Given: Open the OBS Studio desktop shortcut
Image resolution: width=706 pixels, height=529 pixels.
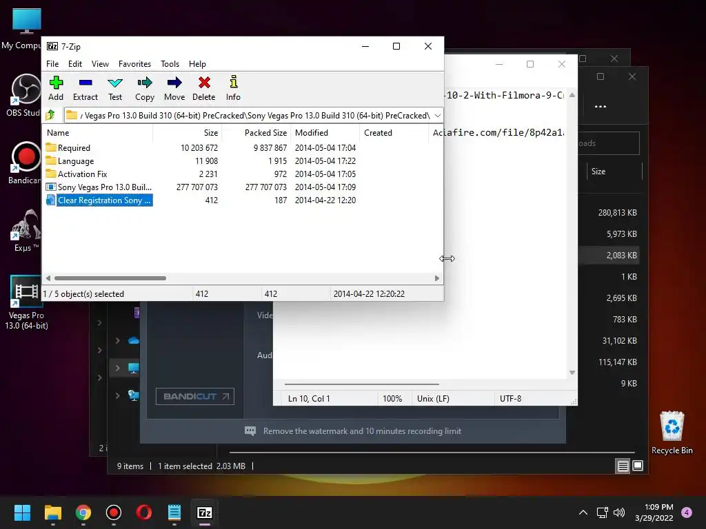Looking at the screenshot, I should 26,95.
